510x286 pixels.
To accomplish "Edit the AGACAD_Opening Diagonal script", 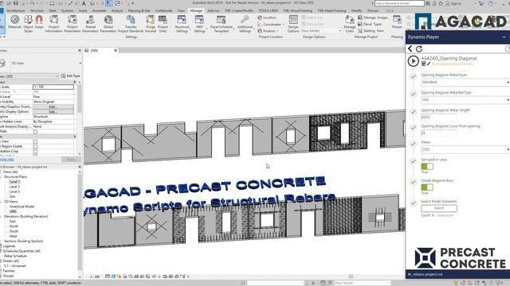I will click(429, 64).
